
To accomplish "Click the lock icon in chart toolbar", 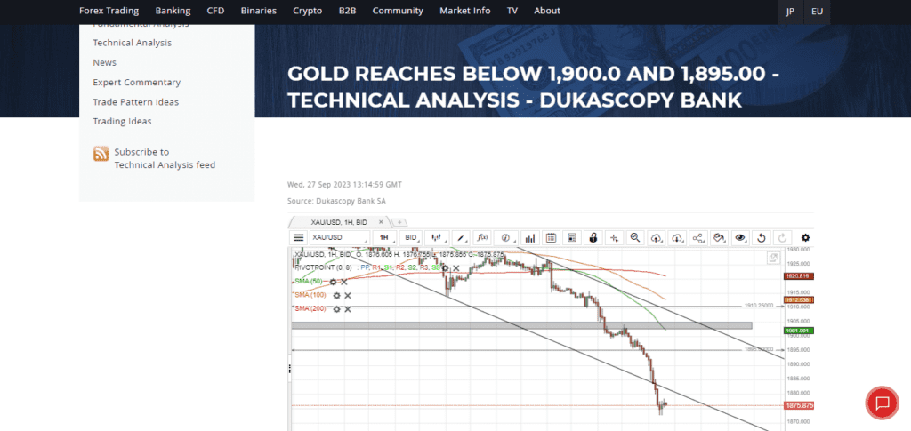I will click(593, 238).
